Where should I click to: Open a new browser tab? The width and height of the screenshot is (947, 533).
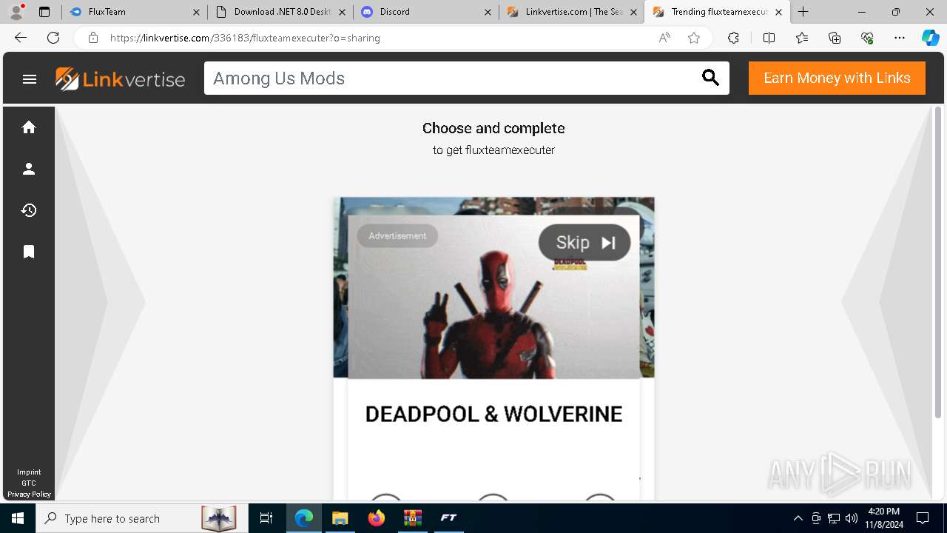(x=803, y=12)
